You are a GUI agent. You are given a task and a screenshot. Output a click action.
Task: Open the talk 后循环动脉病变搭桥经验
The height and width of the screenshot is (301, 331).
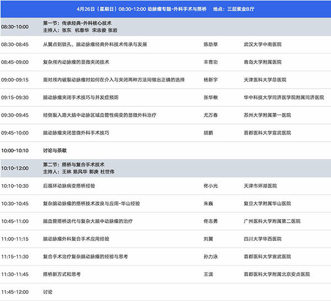coord(69,186)
